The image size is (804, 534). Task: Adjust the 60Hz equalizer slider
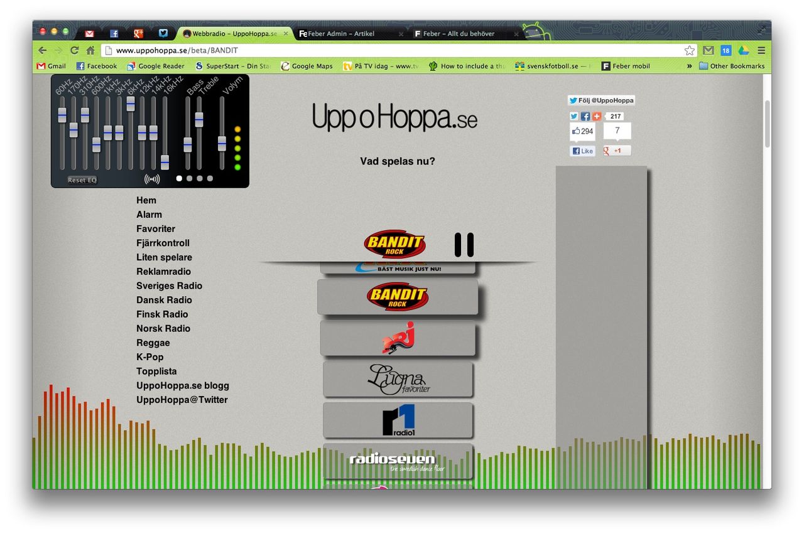pyautogui.click(x=62, y=115)
